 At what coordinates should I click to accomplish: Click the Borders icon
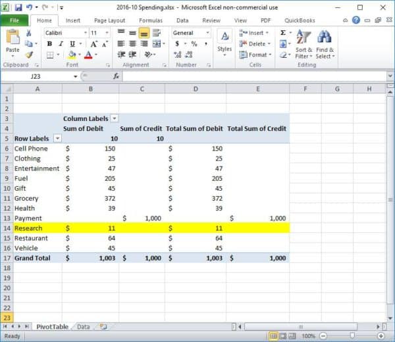tap(50, 55)
